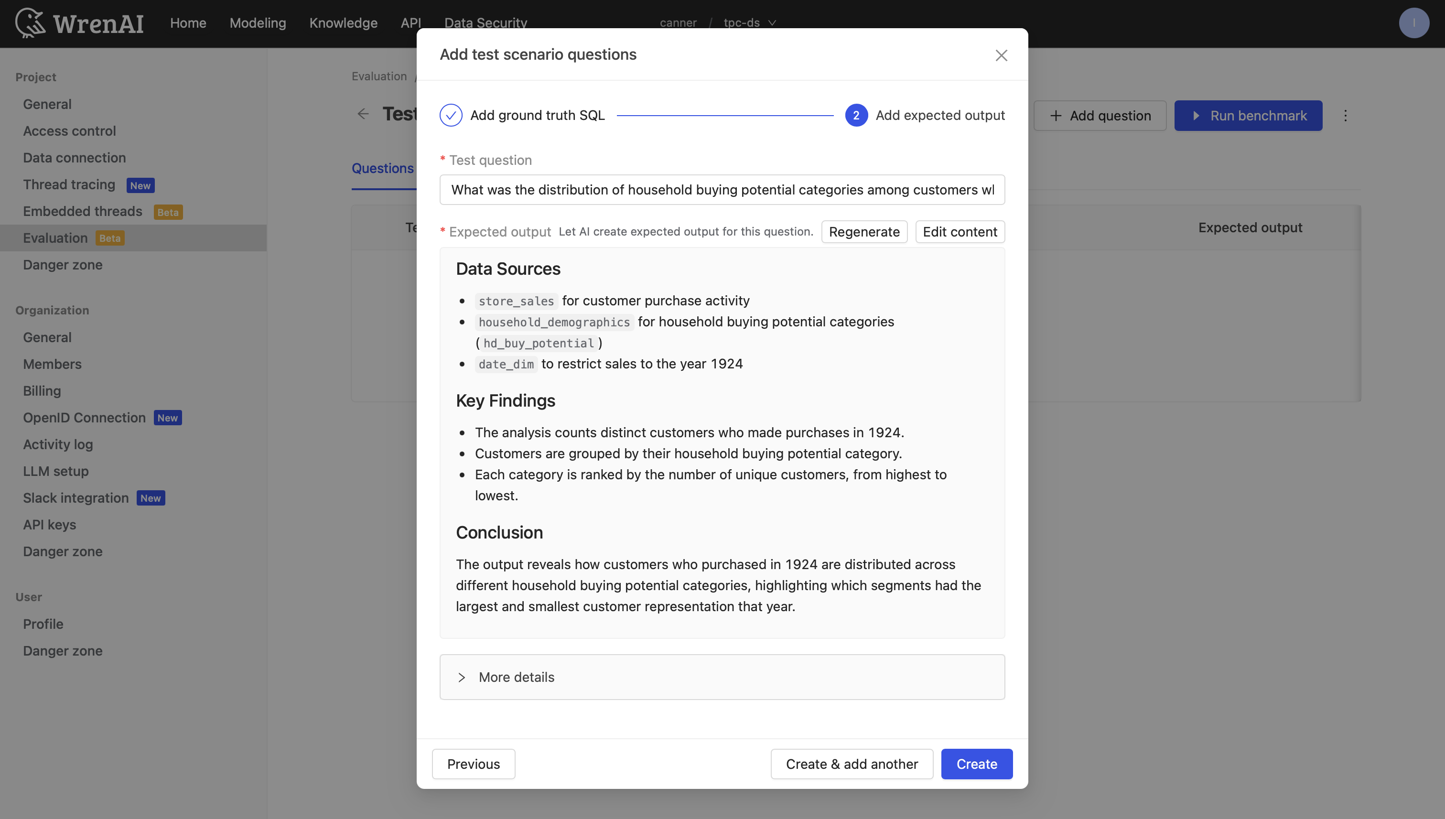Viewport: 1445px width, 819px height.
Task: Click the step 2 indicator for Add expected output
Action: tap(856, 115)
